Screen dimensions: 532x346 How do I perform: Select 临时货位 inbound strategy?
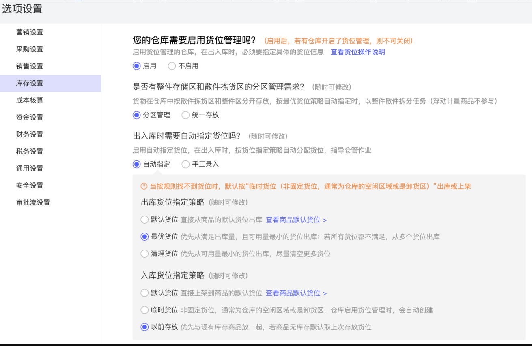pyautogui.click(x=144, y=310)
